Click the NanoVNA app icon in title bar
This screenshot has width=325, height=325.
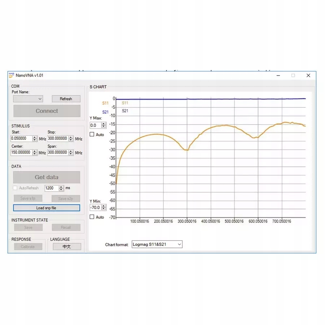(12, 75)
